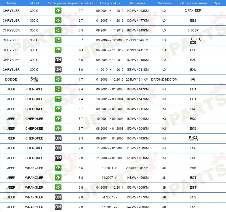
Task: Select the 209kW / 284KM power cell
Action: (x=137, y=168)
